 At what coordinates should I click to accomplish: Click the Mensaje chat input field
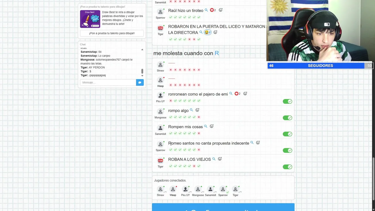pos(108,83)
